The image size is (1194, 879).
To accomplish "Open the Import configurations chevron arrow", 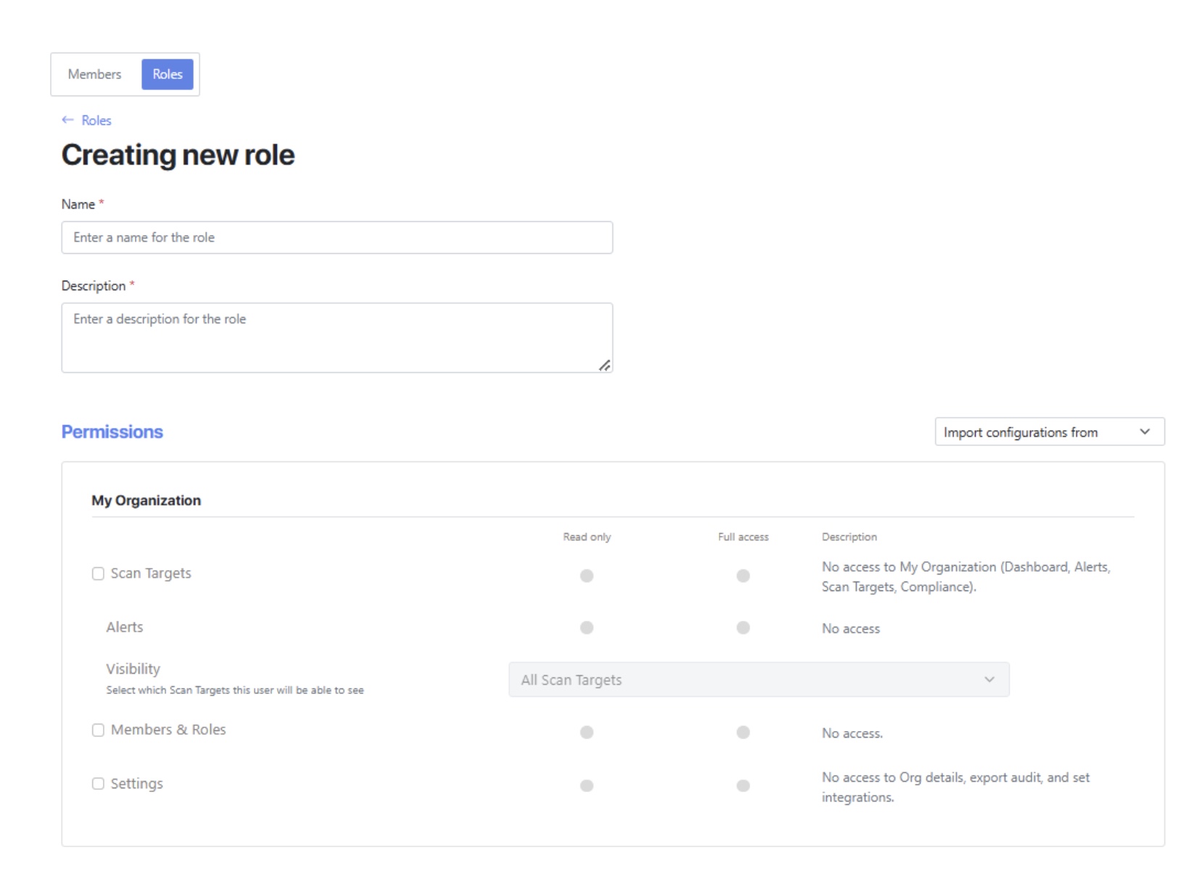I will [1145, 432].
